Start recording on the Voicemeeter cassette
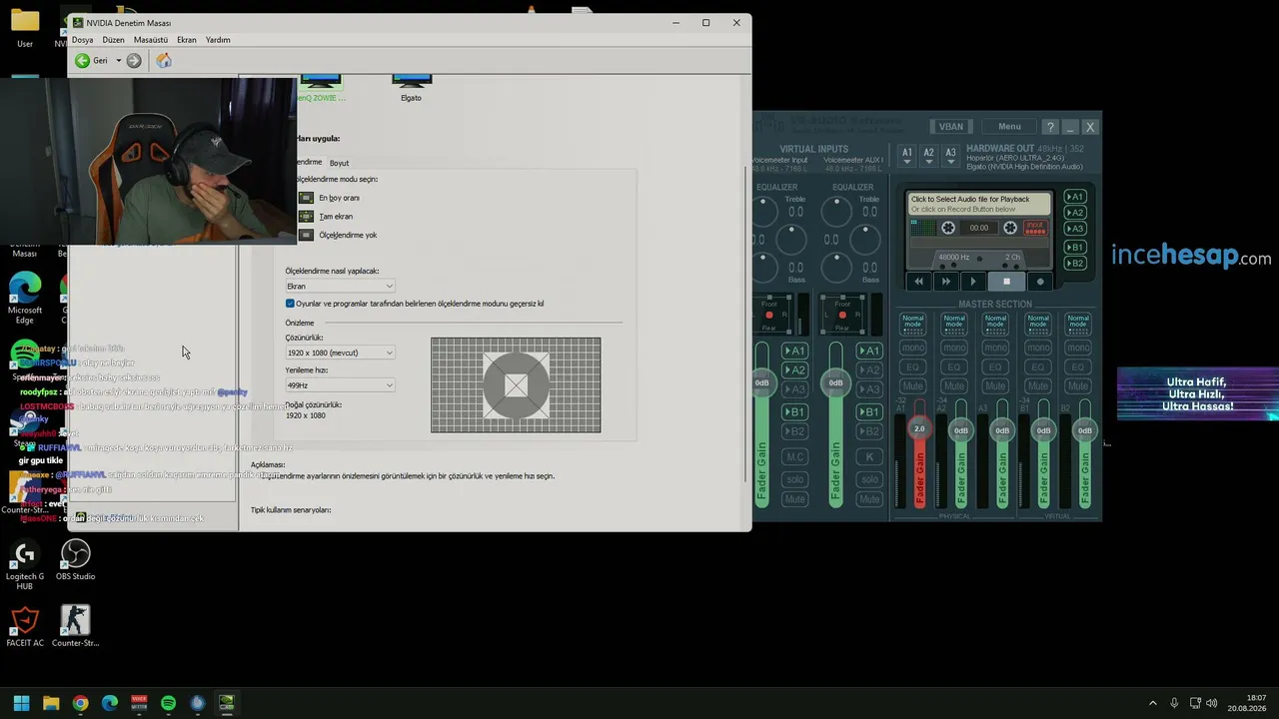 [x=1040, y=282]
